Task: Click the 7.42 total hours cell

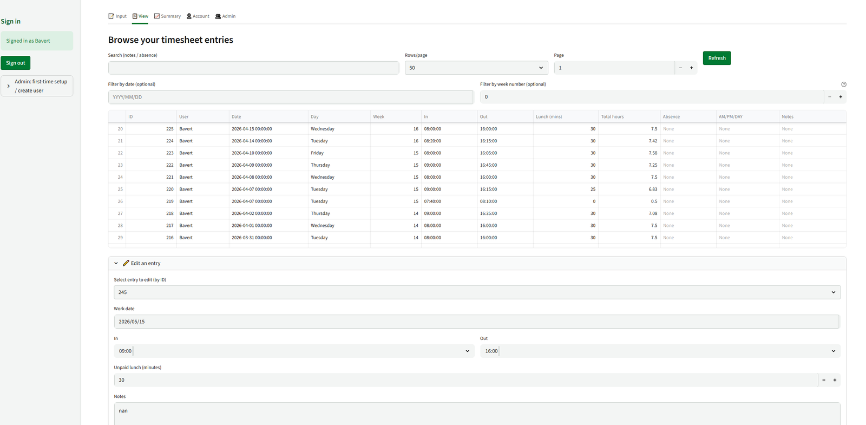Action: click(x=629, y=141)
